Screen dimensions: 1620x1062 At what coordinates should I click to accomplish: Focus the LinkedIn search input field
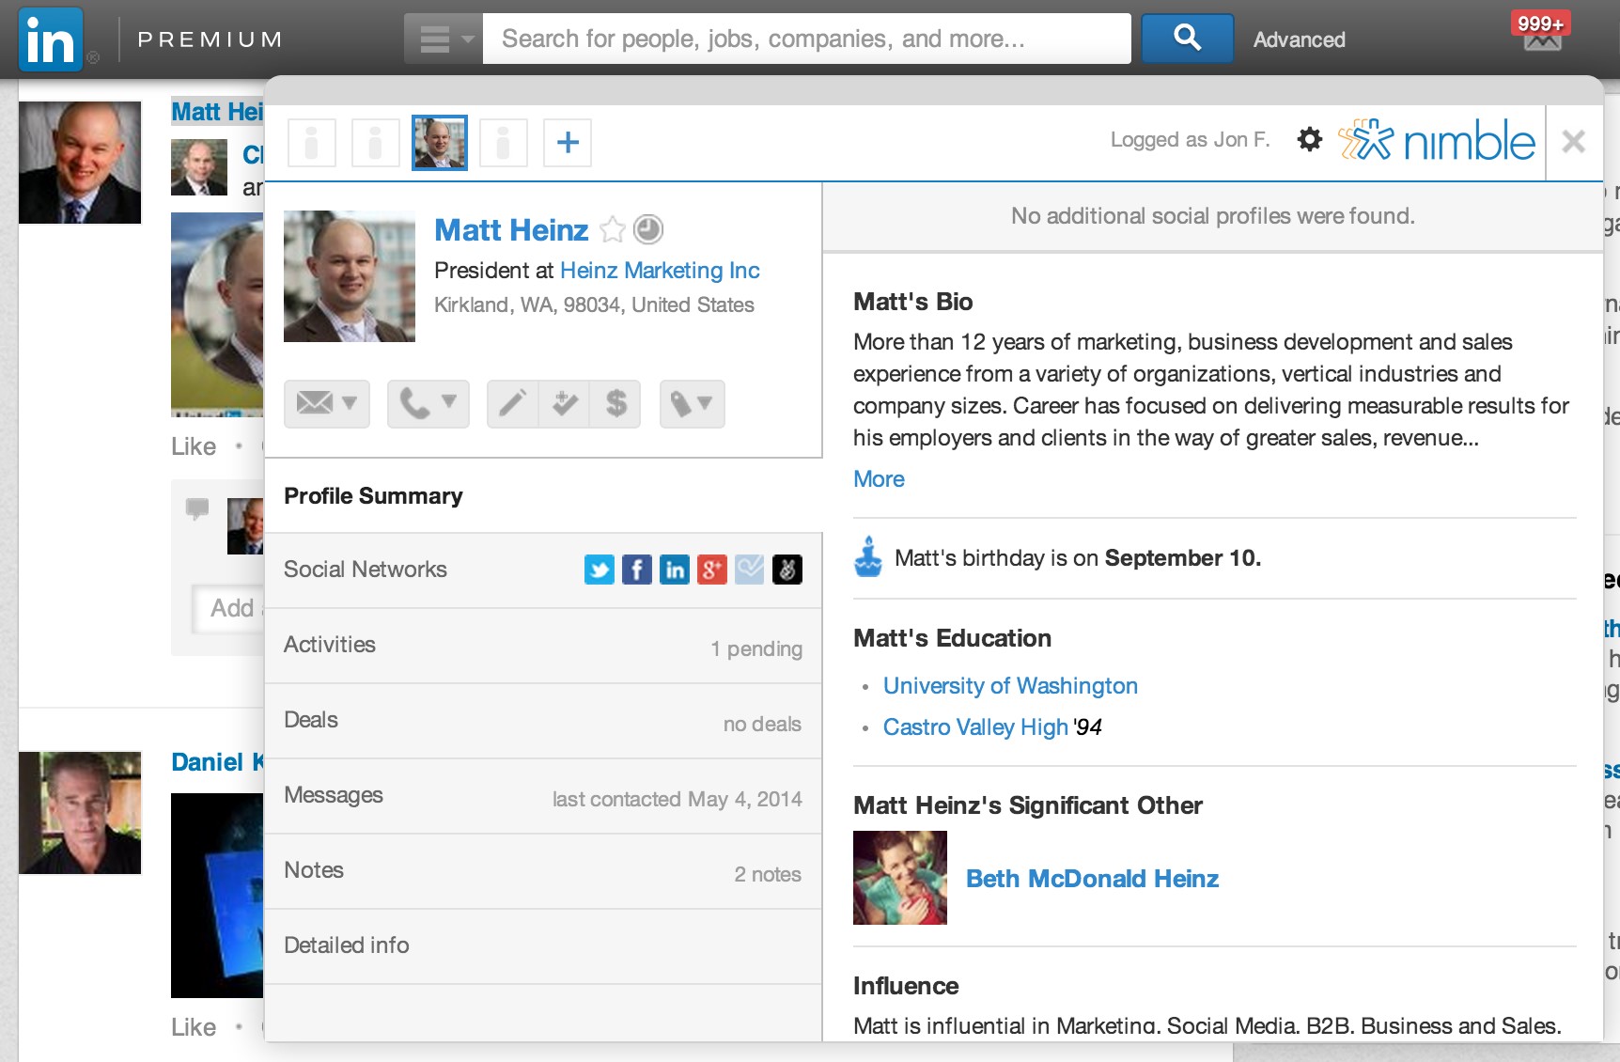[806, 39]
